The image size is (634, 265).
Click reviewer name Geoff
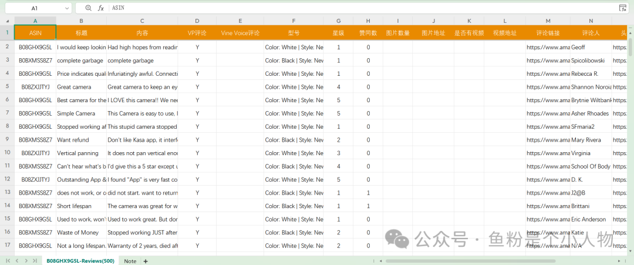coord(578,48)
